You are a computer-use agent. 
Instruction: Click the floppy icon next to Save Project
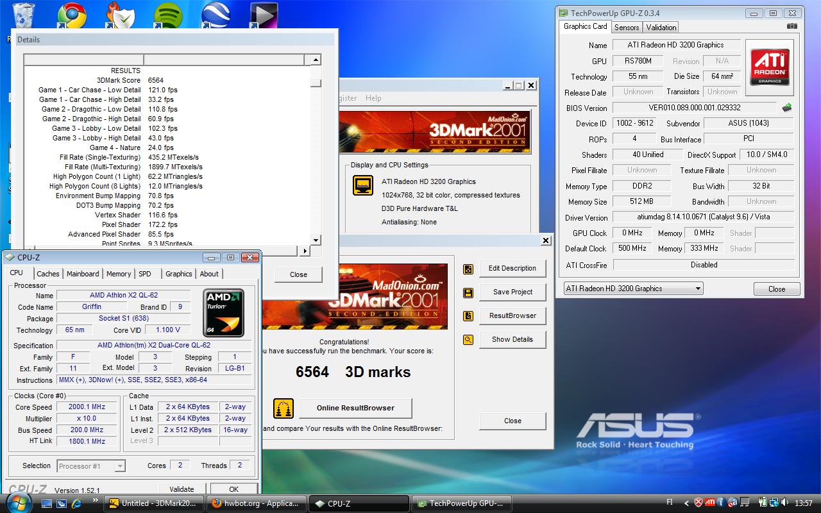point(468,292)
